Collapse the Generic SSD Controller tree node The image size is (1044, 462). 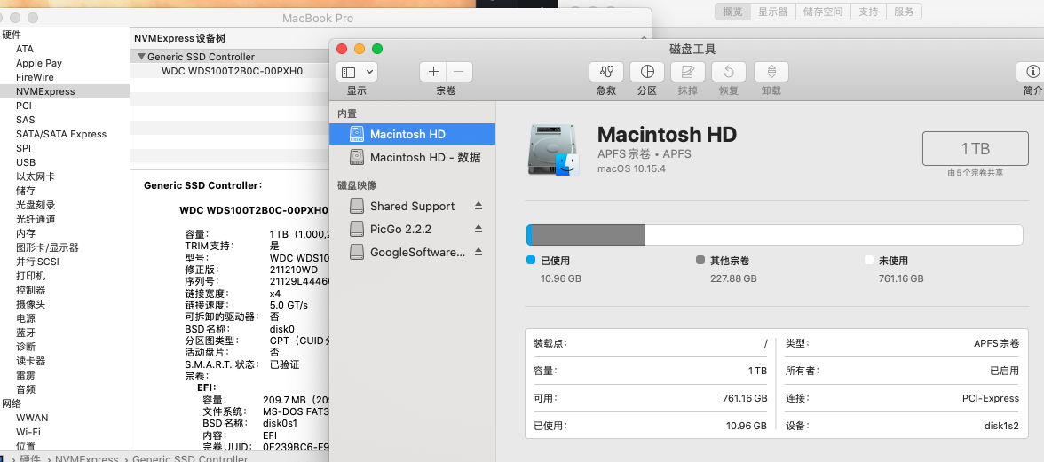(141, 57)
